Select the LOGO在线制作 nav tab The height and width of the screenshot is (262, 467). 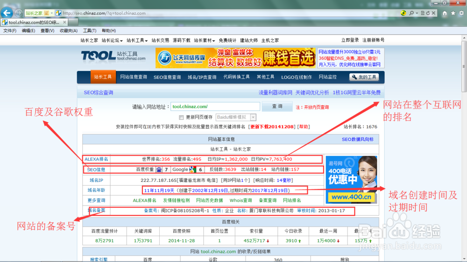click(297, 77)
